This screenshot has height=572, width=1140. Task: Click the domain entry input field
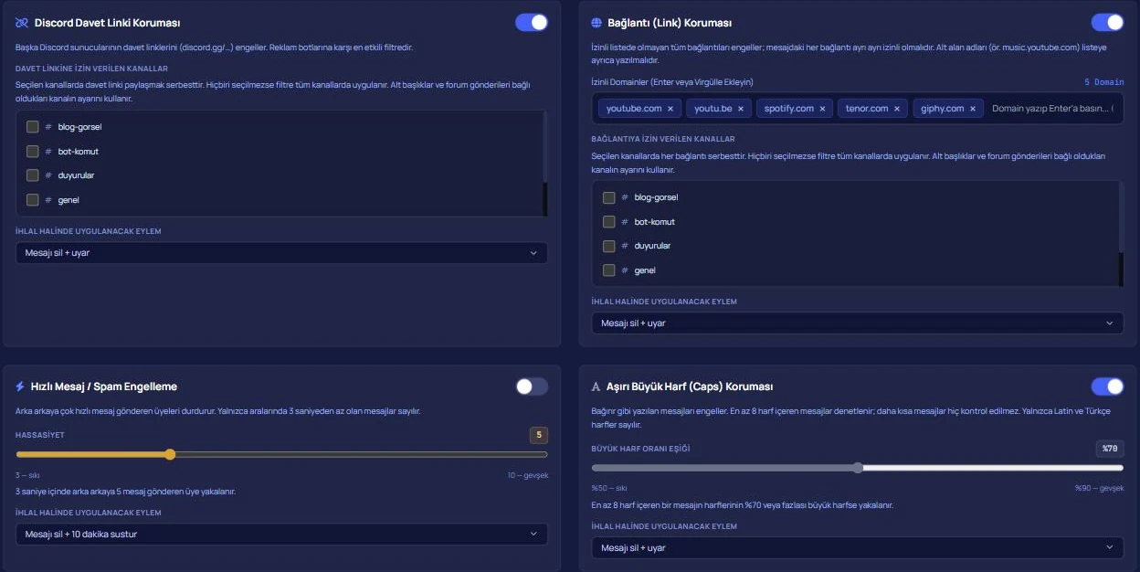tap(1052, 109)
